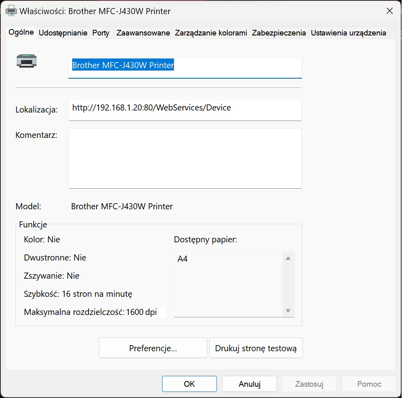Click the printer icon in title bar
The width and height of the screenshot is (402, 398).
(x=11, y=11)
